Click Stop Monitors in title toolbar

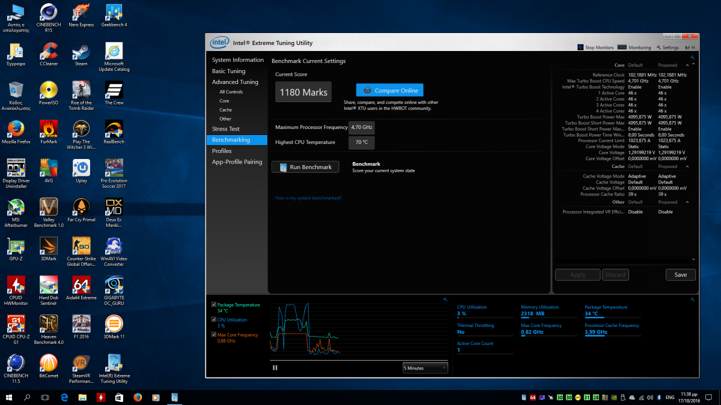[595, 47]
